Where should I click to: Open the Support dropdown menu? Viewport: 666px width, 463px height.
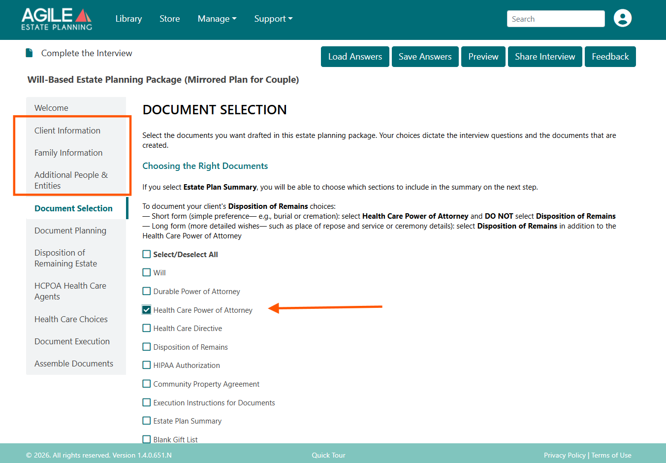pos(273,19)
